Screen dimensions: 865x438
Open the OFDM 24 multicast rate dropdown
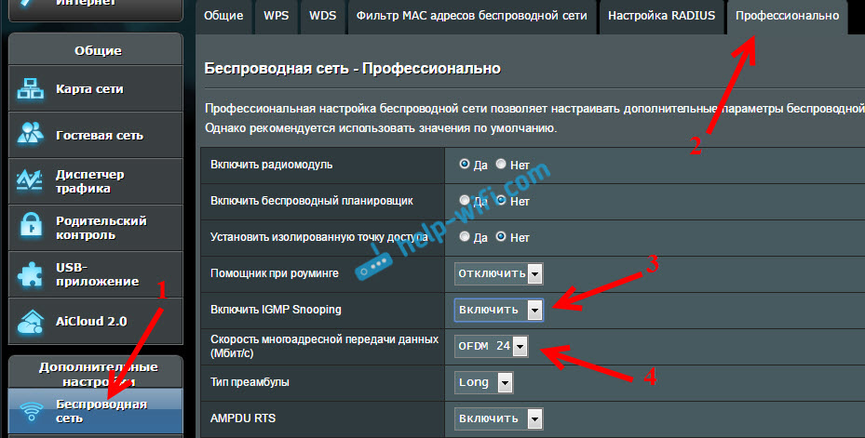492,346
